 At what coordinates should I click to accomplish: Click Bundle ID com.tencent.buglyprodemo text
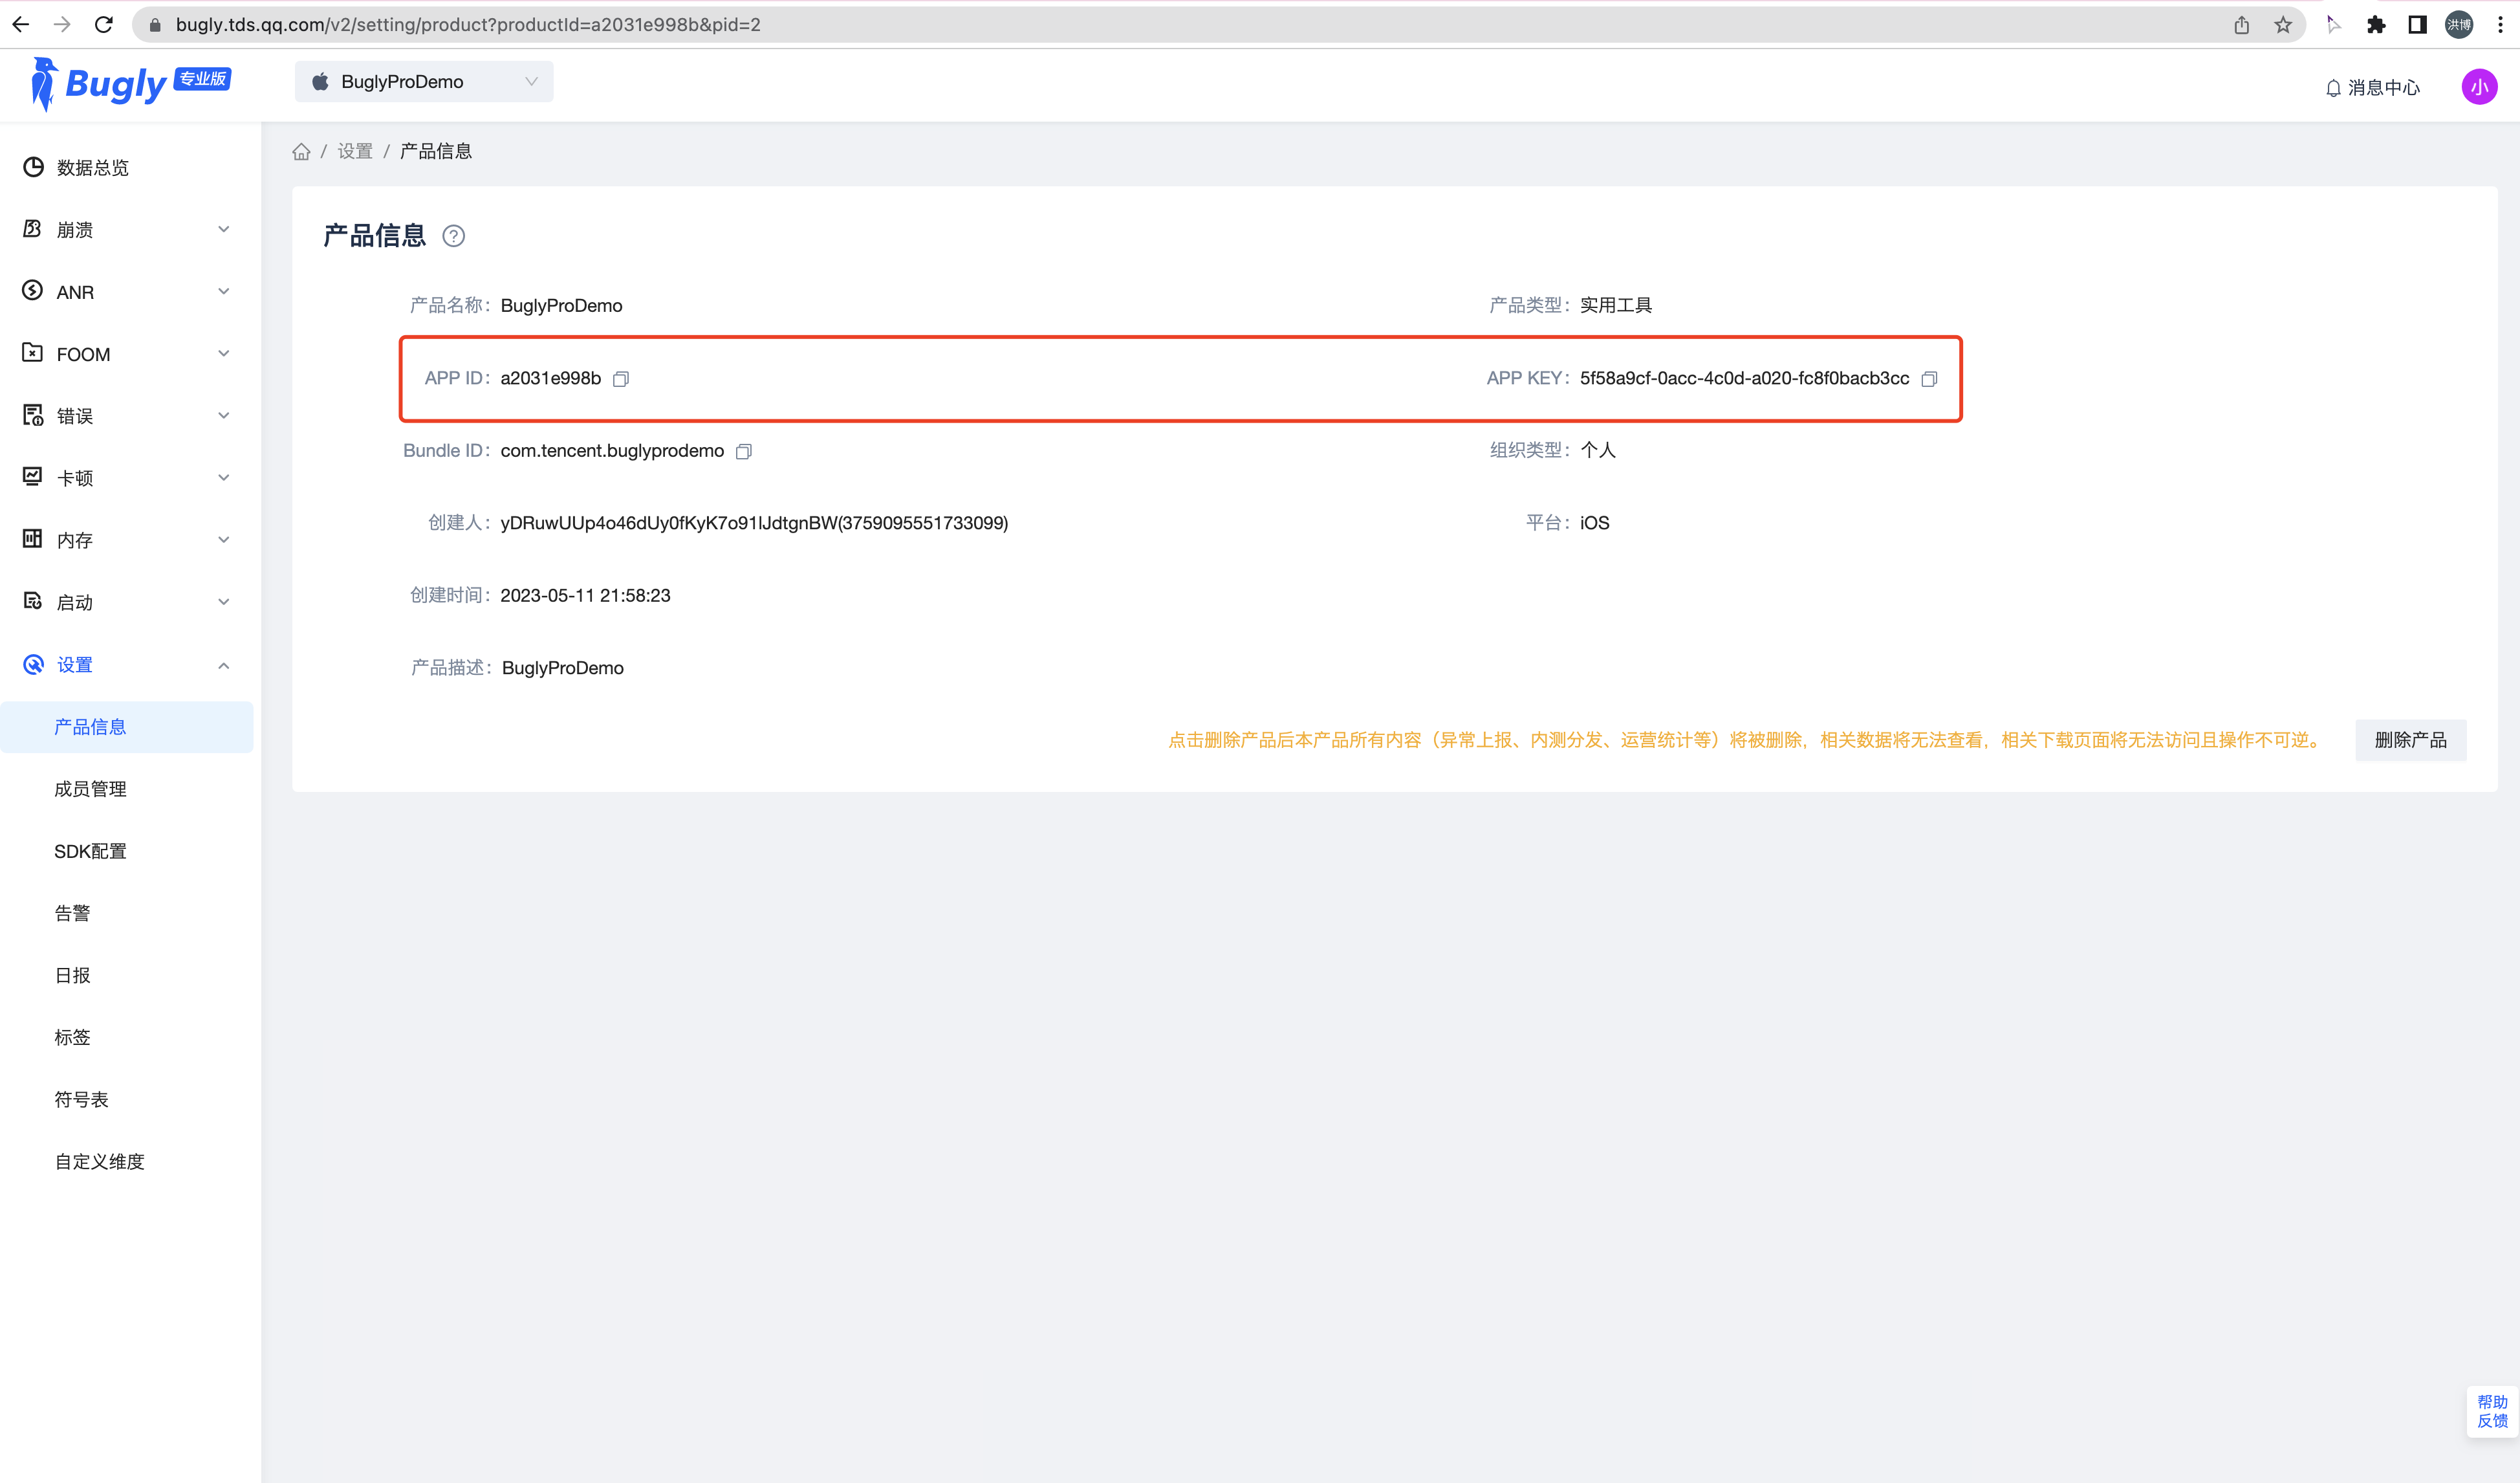tap(612, 451)
